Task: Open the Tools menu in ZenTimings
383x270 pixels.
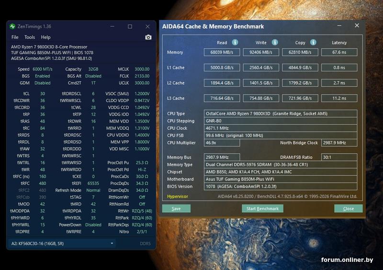Action: coord(30,37)
